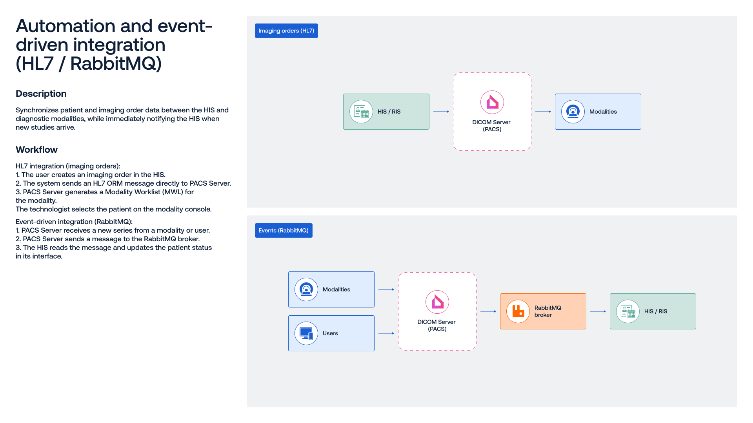Click 'Modalities' text in Events diagram

(336, 289)
